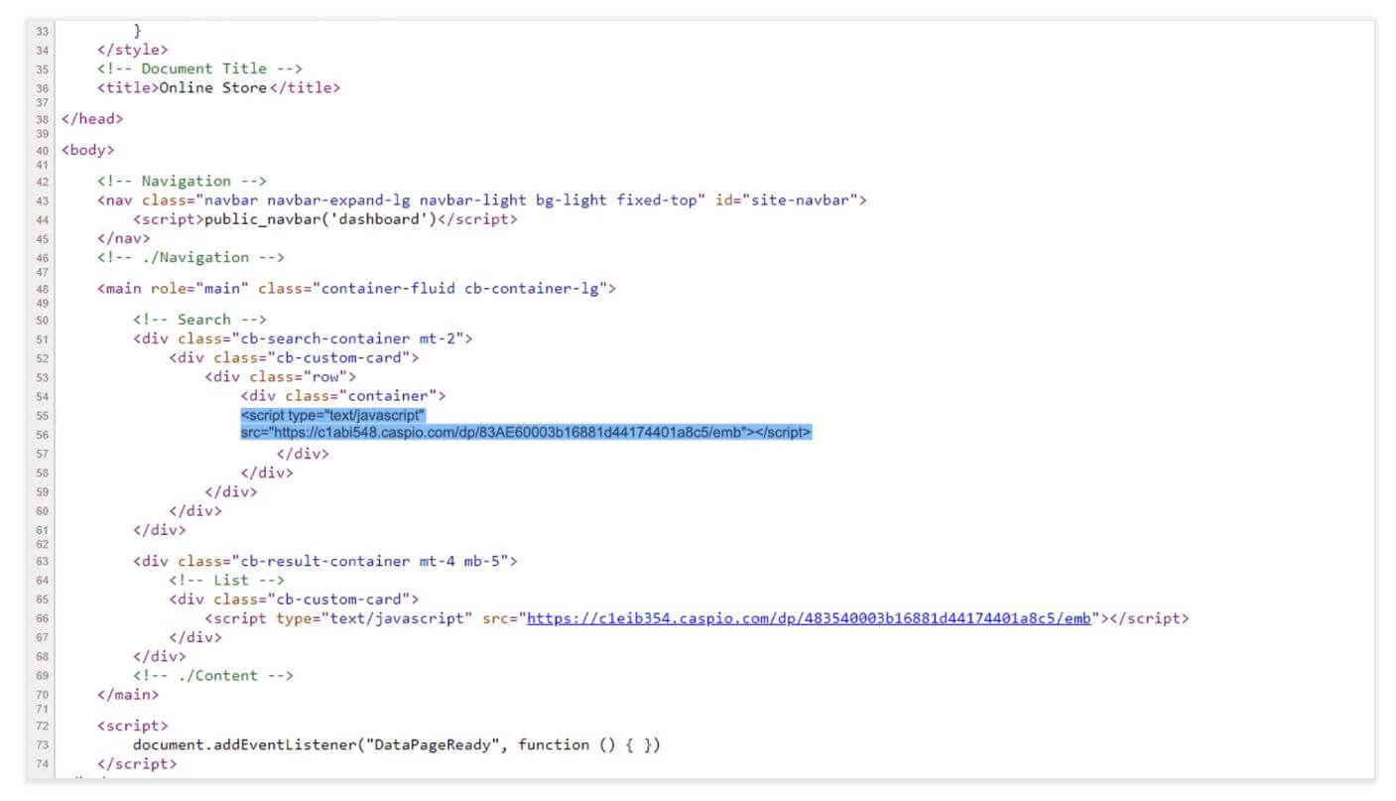Click the <title>Online Store</title> line
Screen dimensions: 1396x801
pyautogui.click(x=219, y=87)
